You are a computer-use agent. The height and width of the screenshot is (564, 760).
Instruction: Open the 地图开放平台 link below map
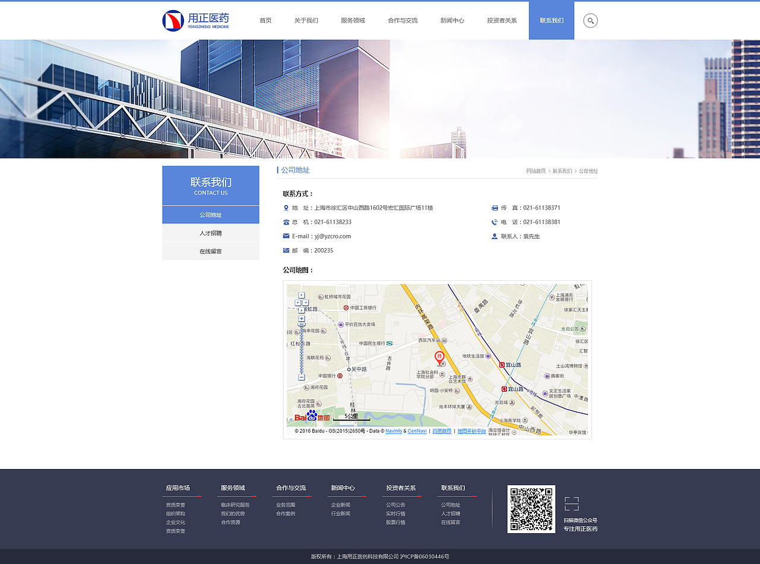pos(471,431)
